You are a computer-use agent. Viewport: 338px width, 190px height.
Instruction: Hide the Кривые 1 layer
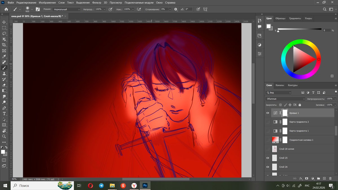[268, 113]
